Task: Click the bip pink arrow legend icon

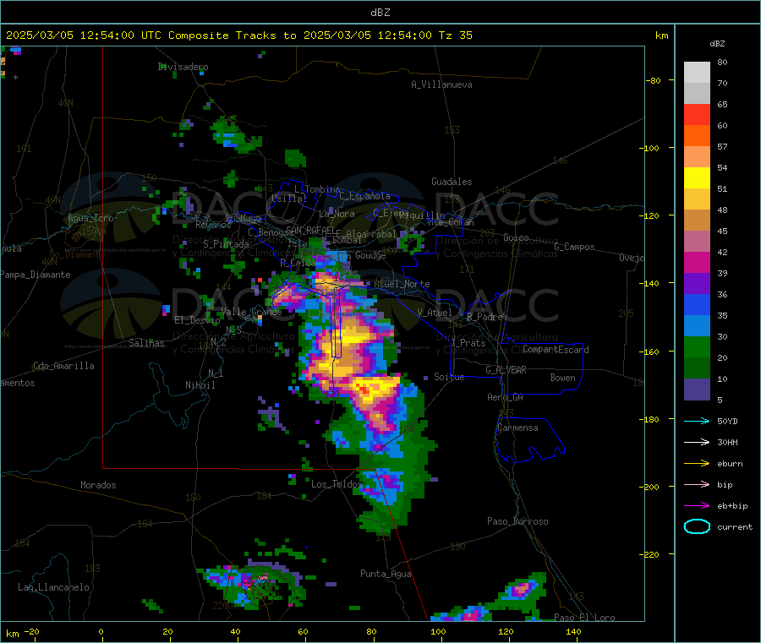Action: coord(697,484)
